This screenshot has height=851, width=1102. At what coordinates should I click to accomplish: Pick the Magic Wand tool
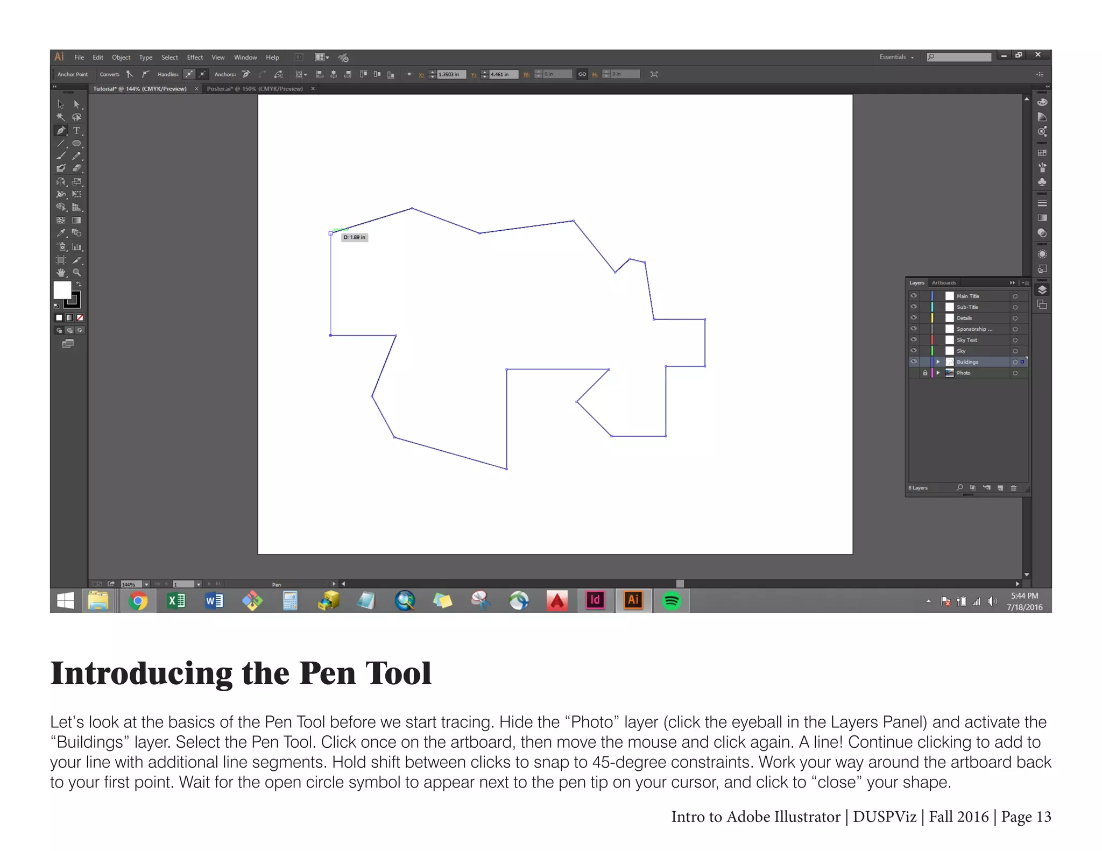61,117
